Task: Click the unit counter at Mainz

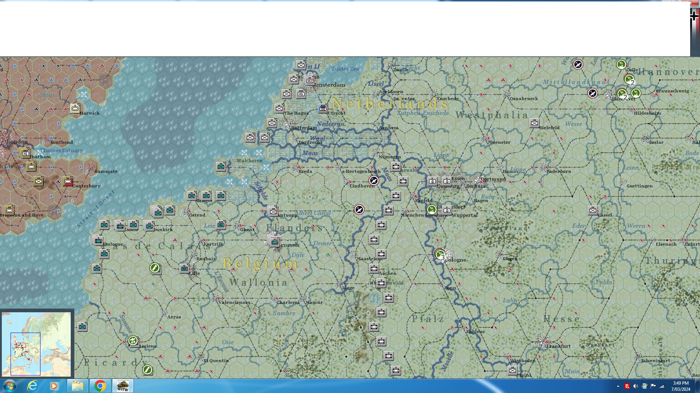Action: 512,370
